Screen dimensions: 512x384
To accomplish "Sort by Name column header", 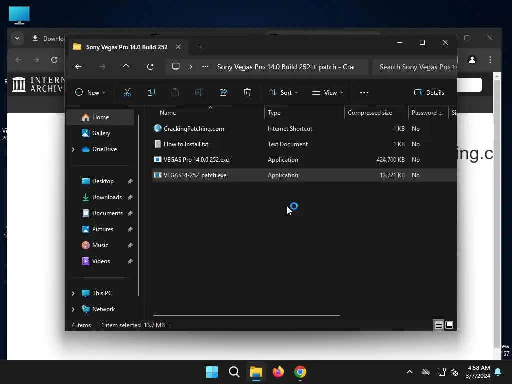I will (208, 113).
